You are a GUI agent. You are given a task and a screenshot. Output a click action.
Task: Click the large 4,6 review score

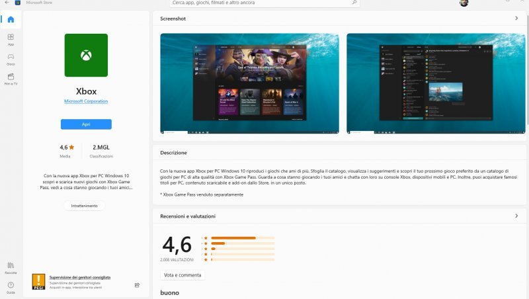(177, 244)
